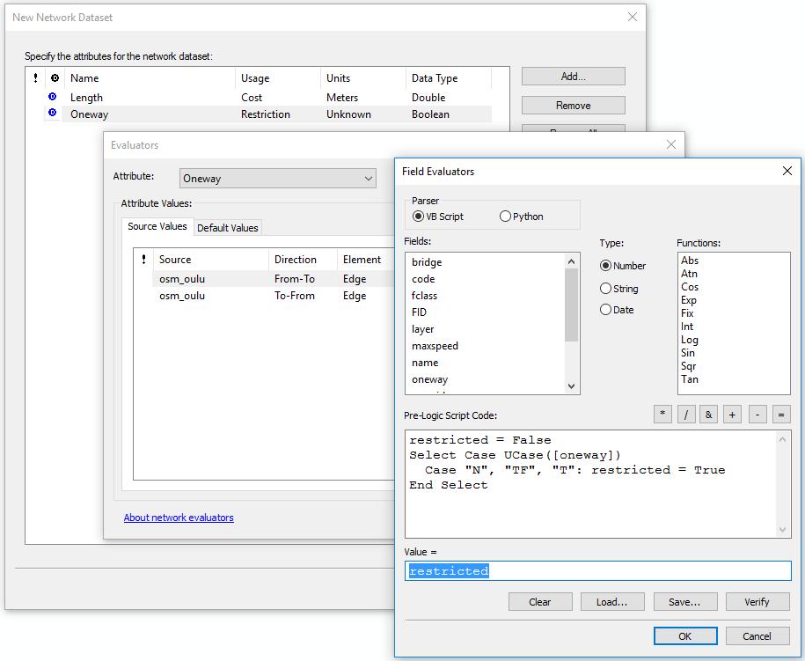Click the Save... button
Viewport: 805px width, 661px height.
(x=684, y=602)
